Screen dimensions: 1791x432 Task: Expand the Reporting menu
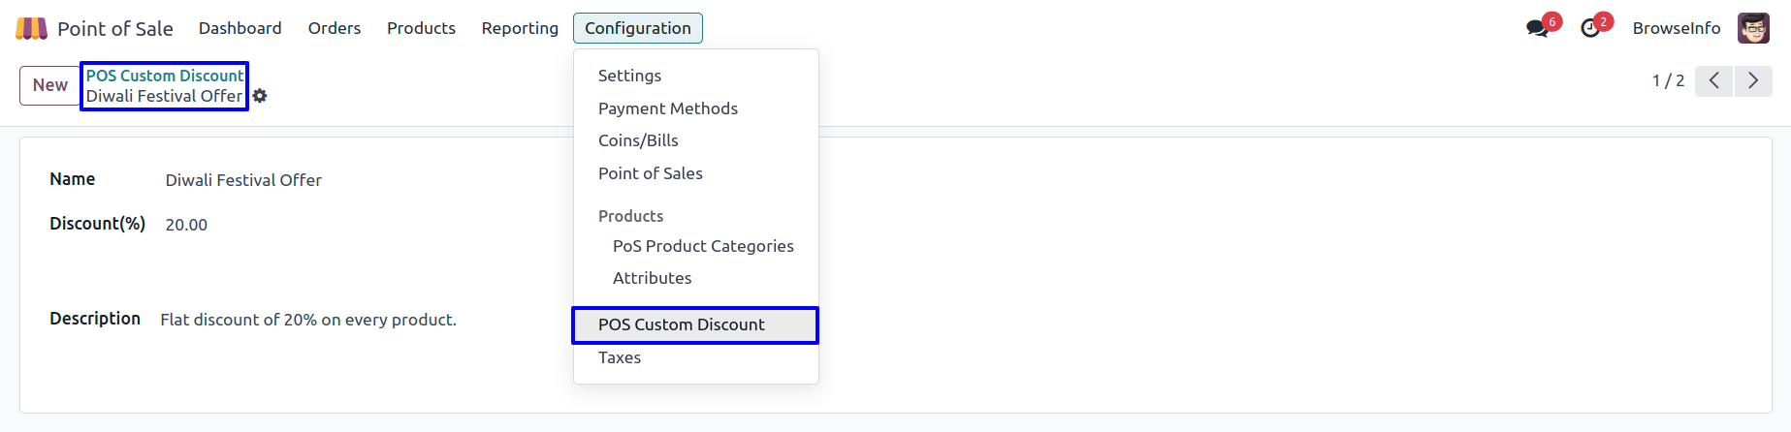click(520, 28)
